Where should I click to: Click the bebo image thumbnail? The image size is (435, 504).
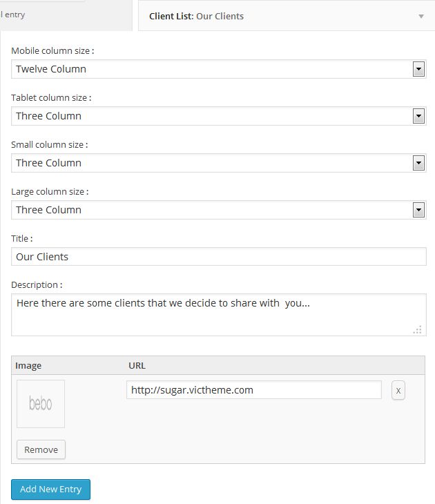coord(41,404)
